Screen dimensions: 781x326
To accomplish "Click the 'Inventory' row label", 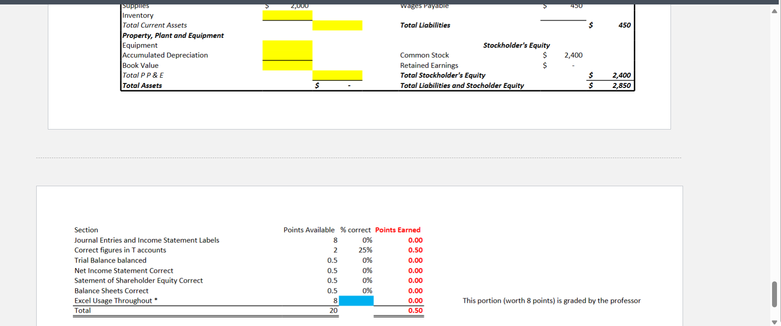I will coord(138,15).
